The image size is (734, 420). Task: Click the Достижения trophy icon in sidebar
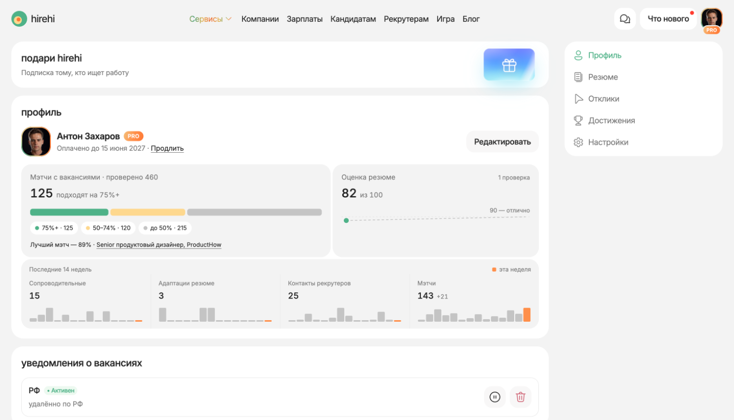pos(578,121)
